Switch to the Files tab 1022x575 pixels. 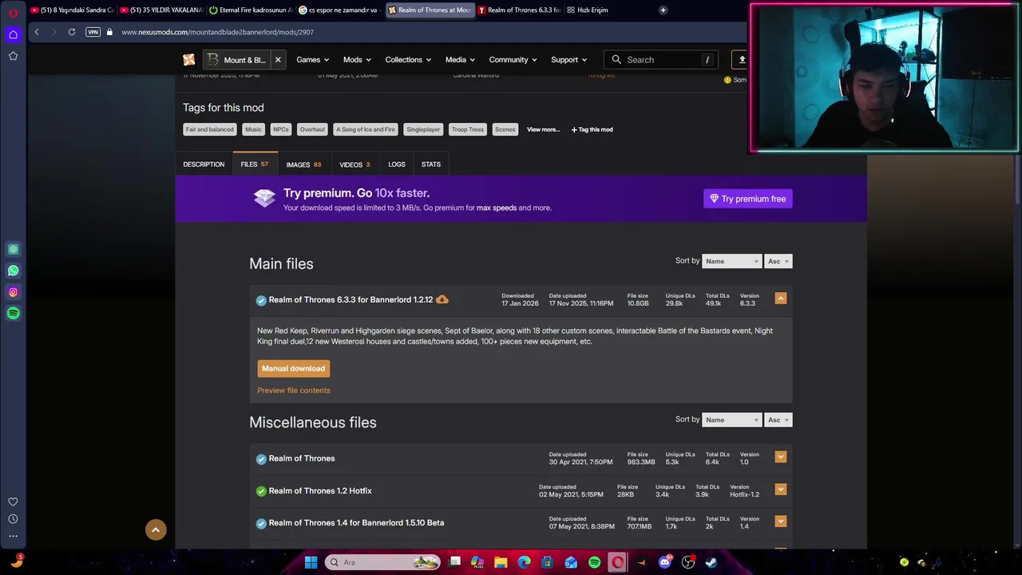click(255, 165)
